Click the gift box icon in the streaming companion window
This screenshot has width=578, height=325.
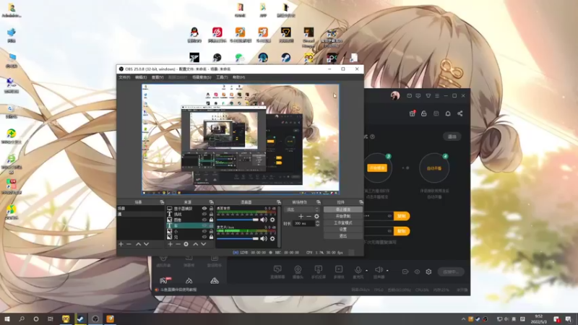pyautogui.click(x=412, y=113)
